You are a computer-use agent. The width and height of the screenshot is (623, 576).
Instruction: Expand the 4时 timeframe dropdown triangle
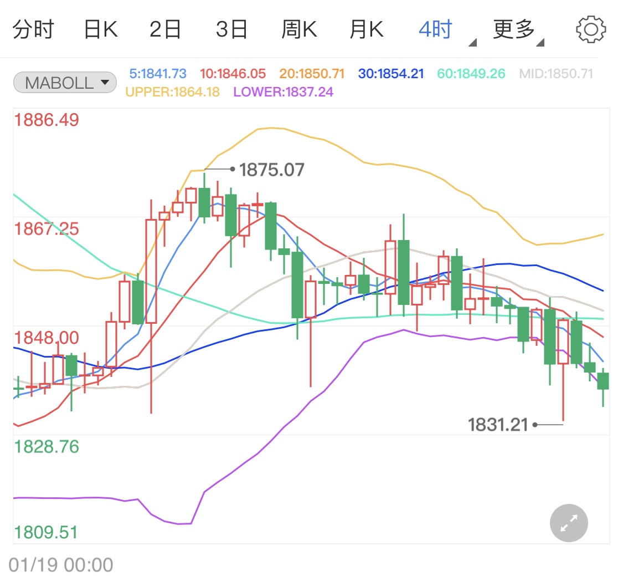click(472, 42)
